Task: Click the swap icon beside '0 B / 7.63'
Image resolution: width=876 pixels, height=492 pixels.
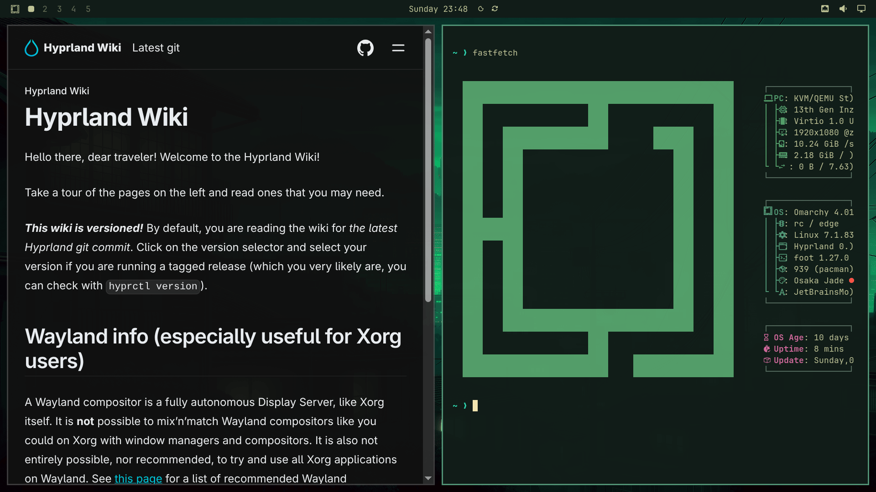Action: [x=782, y=167]
